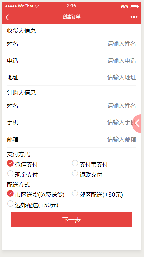
Task: Select 现金支付 payment method
Action: [10, 174]
